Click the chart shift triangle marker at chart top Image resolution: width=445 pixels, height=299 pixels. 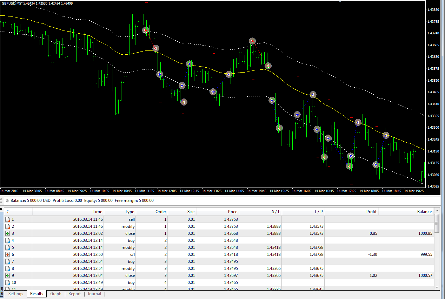tap(339, 1)
